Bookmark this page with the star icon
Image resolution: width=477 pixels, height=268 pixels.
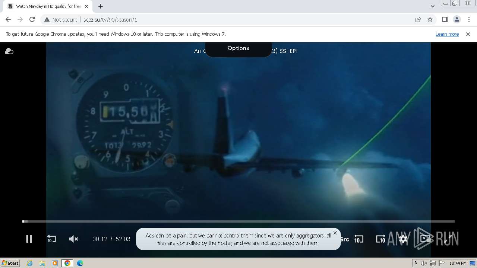point(430,19)
